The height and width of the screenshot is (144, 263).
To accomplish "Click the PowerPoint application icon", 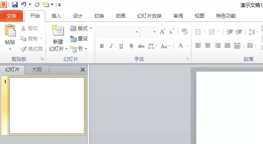I will pyautogui.click(x=4, y=5).
